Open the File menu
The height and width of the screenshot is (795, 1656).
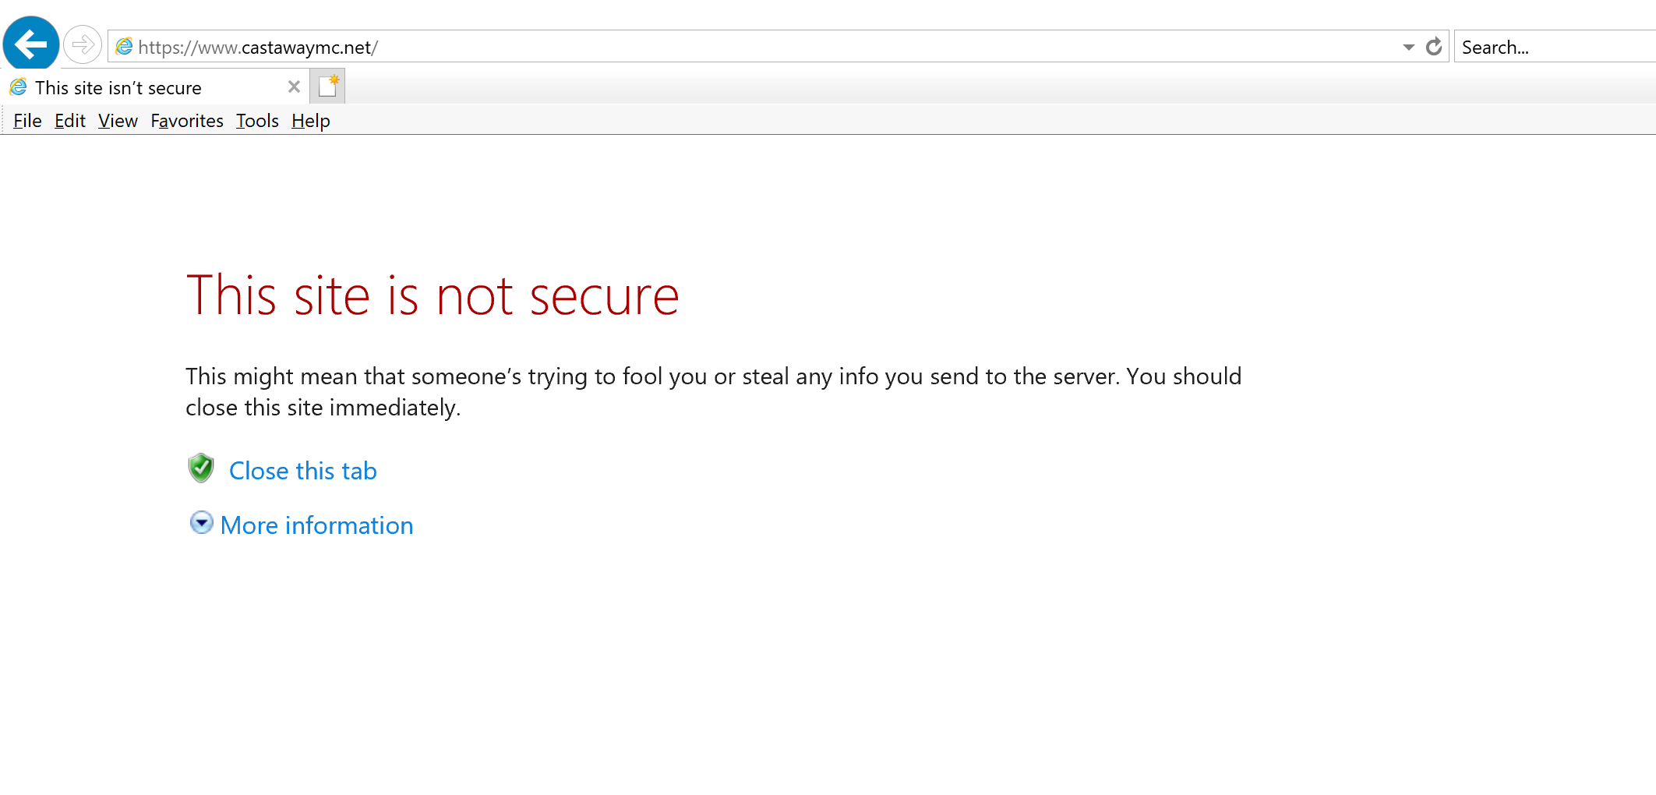pos(27,121)
